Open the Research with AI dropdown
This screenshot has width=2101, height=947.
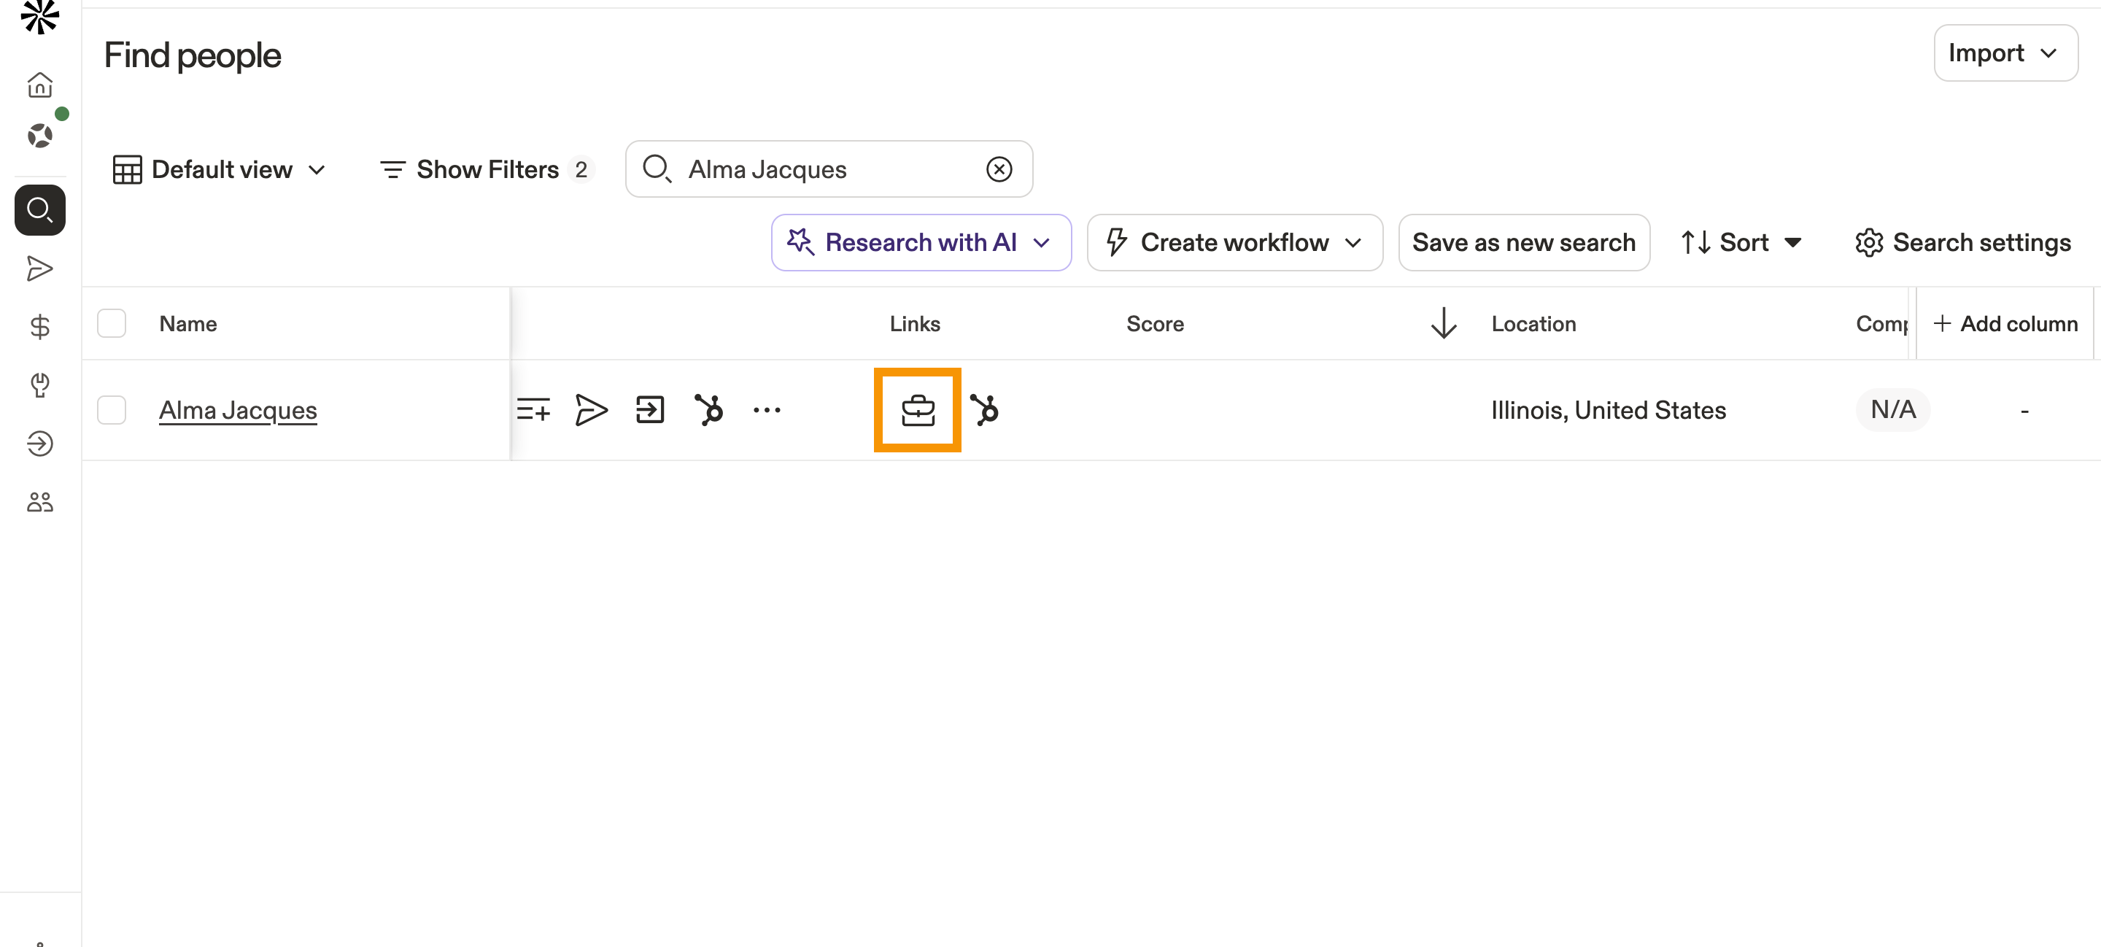coord(921,242)
